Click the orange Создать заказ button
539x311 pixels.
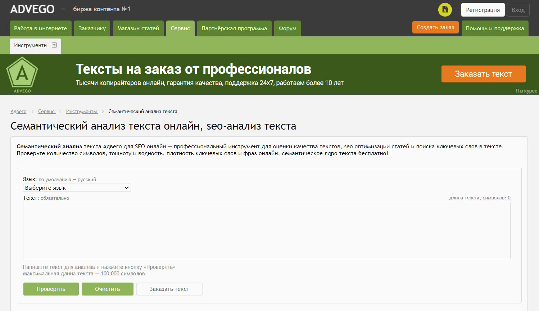coord(435,27)
